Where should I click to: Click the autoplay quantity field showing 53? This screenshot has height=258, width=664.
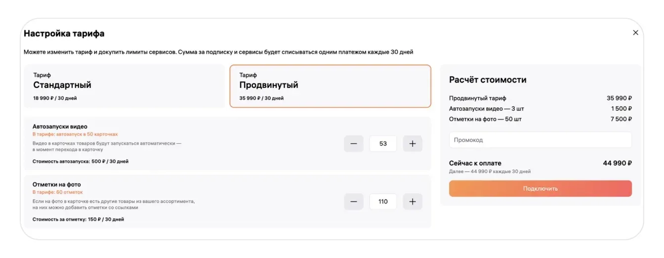tap(383, 144)
